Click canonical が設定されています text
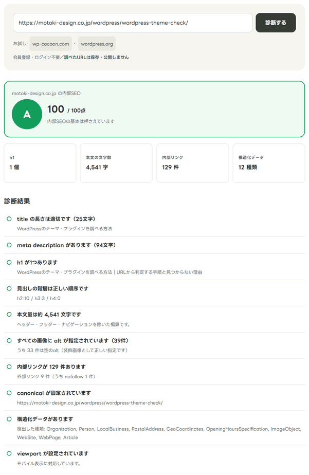Viewport: 309px width, 475px height. (54, 393)
